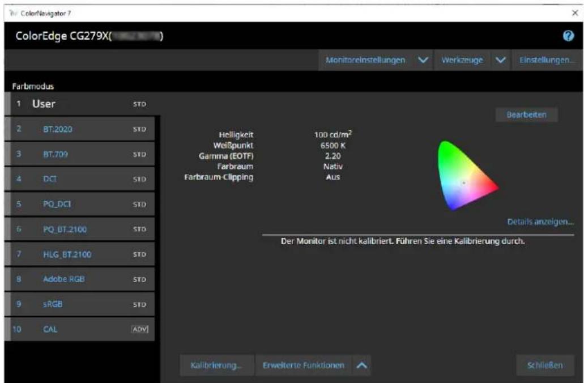The image size is (584, 383).
Task: Select the sRGB color mode
Action: click(80, 304)
